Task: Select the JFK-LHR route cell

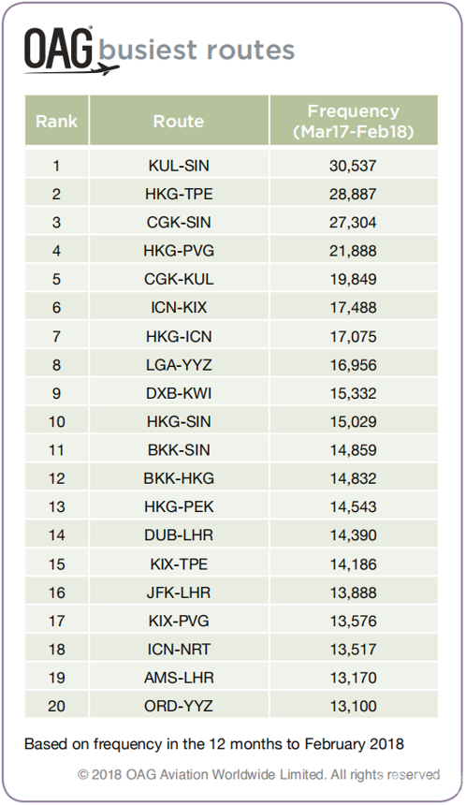Action: pyautogui.click(x=179, y=593)
